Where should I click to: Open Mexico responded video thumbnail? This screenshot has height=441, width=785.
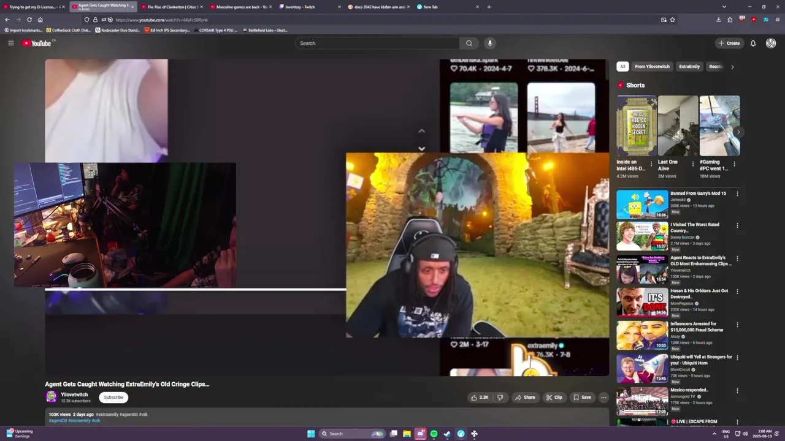642,402
